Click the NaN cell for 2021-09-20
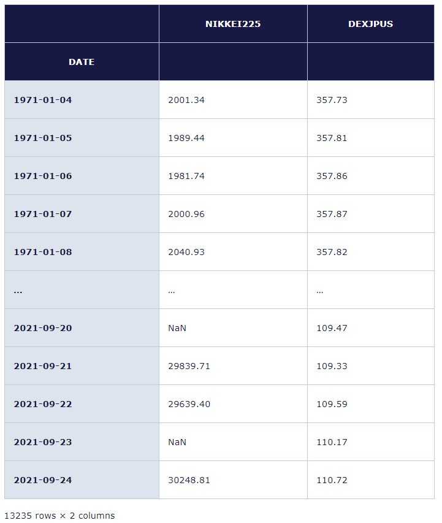 click(x=177, y=328)
